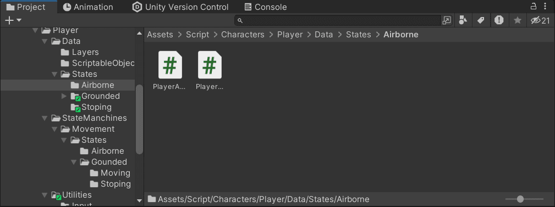Screen dimensions: 555x207
Task: Expand the Grounded folder arrow
Action: (64, 96)
